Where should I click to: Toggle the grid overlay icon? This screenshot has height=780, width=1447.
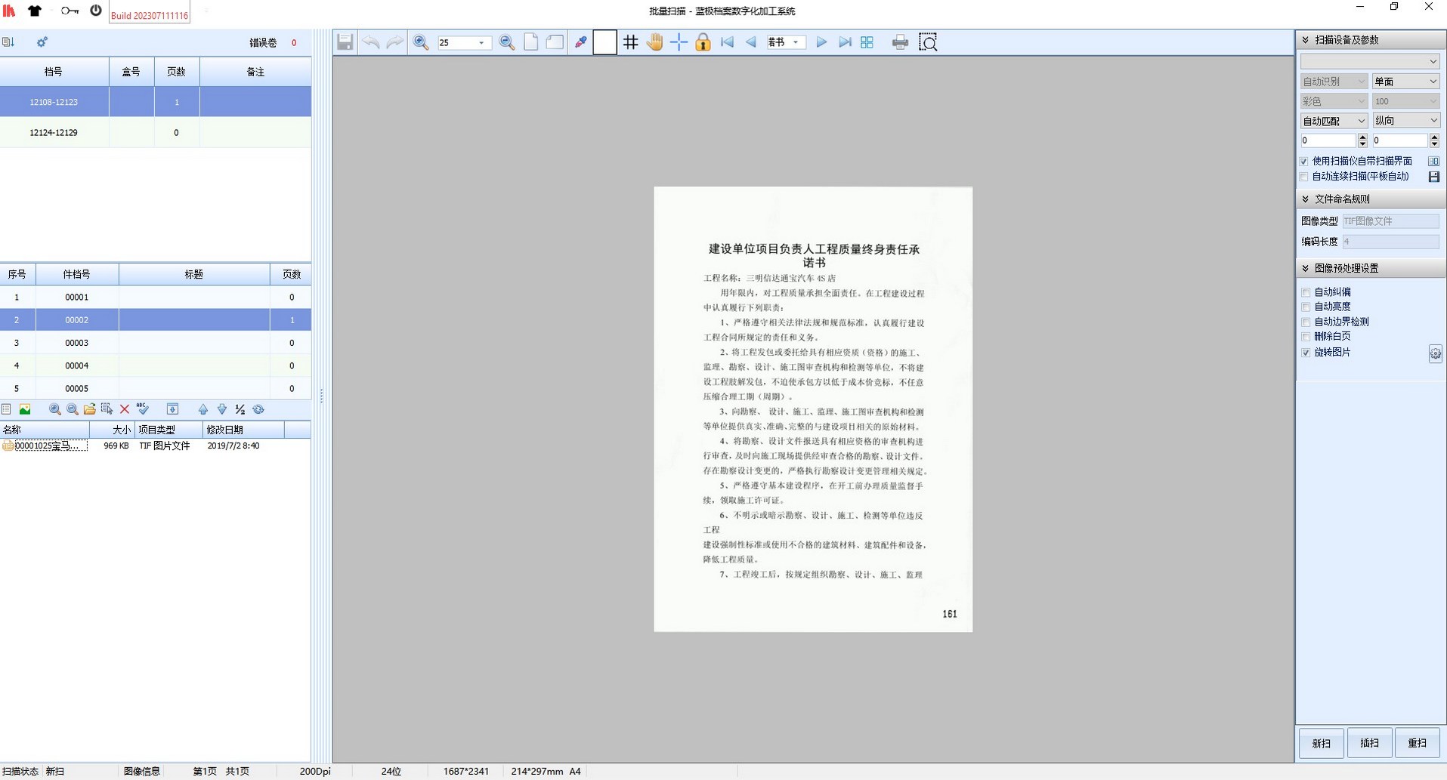(x=630, y=42)
